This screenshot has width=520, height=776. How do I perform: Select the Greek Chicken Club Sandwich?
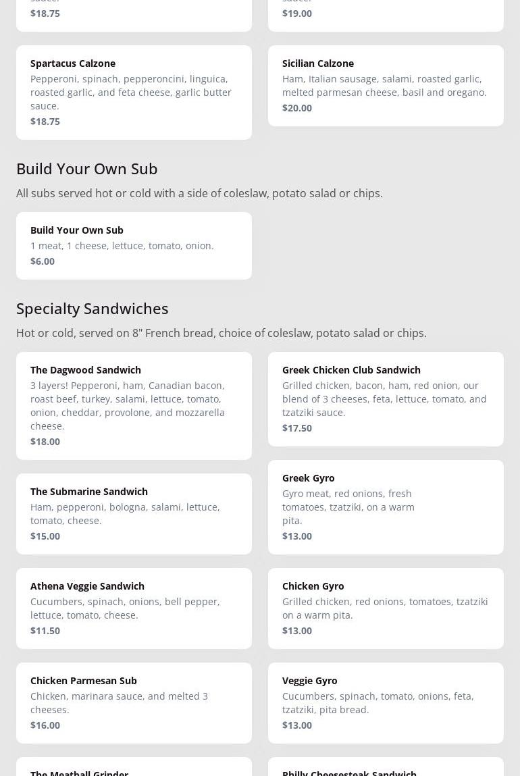[x=386, y=398]
